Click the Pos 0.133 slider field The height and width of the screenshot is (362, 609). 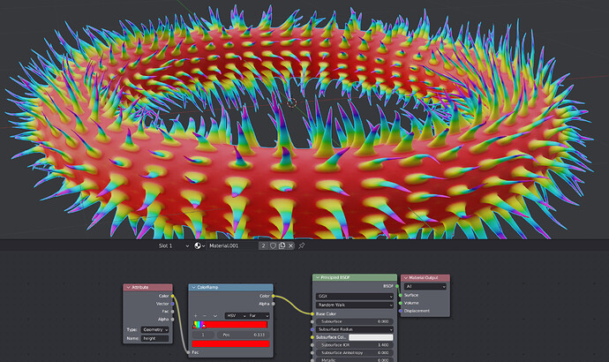pos(243,335)
